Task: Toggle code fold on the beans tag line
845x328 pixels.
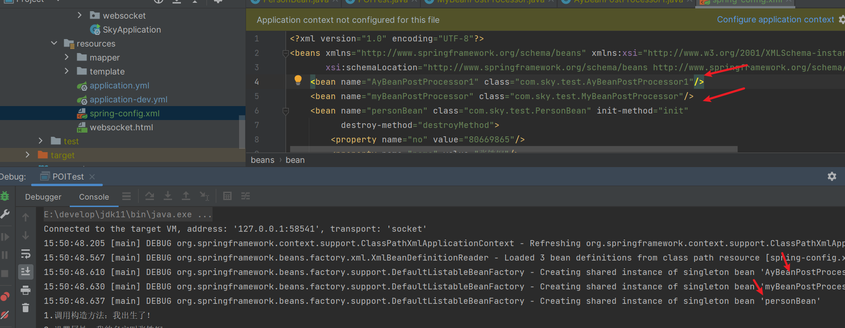Action: click(286, 54)
